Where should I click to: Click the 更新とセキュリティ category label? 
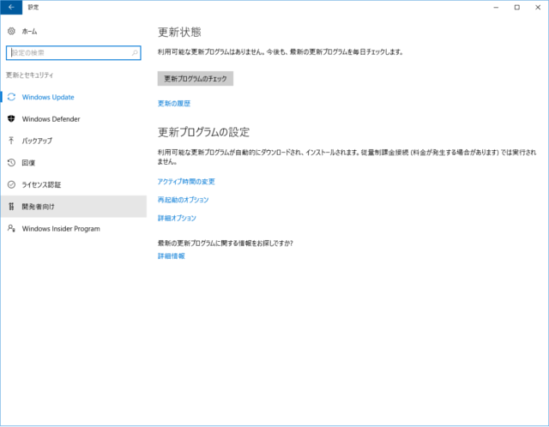click(30, 75)
